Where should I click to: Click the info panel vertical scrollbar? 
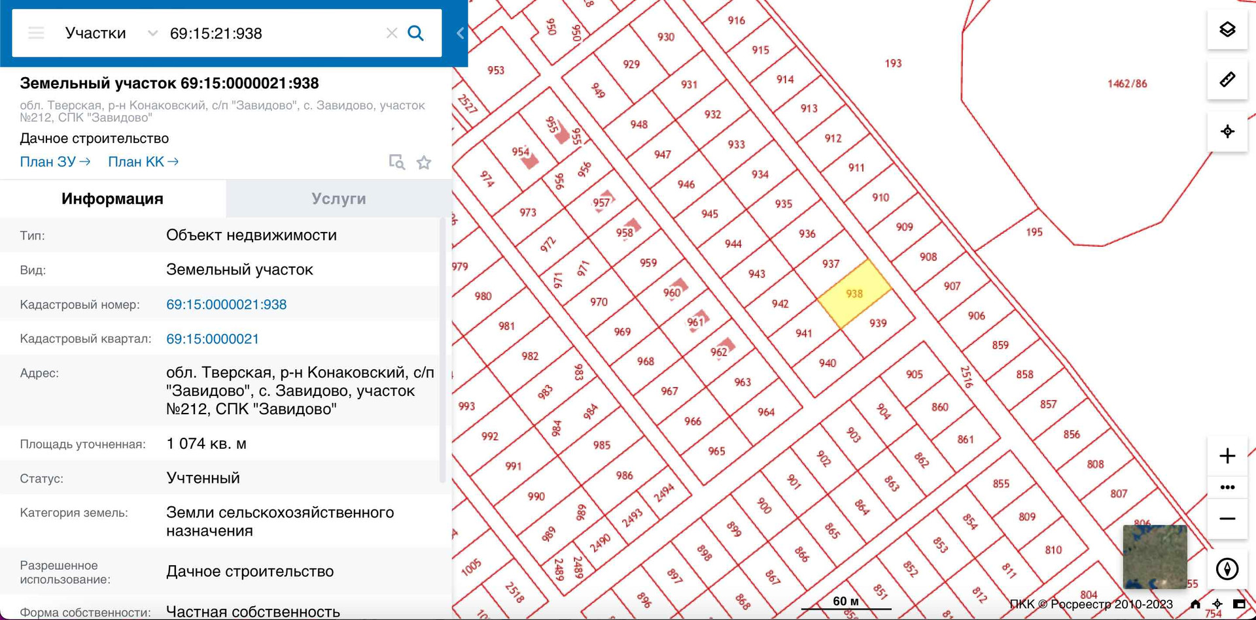[x=443, y=350]
